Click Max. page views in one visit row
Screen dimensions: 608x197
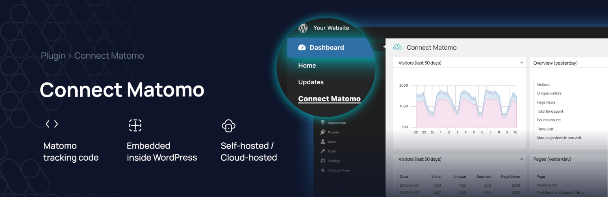pos(560,138)
